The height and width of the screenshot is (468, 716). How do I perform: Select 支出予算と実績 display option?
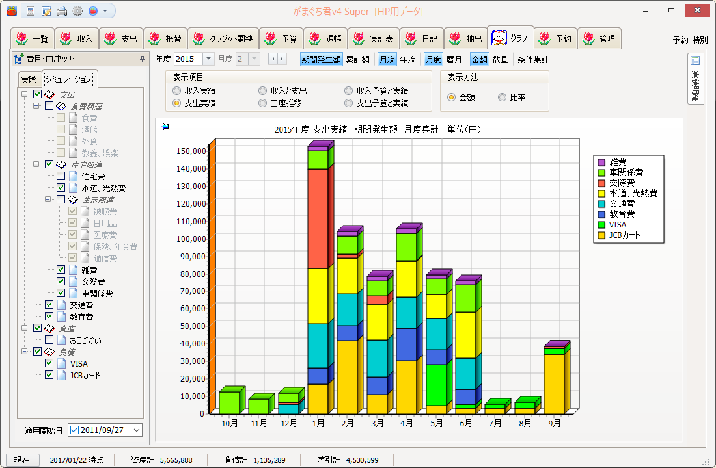tap(348, 103)
